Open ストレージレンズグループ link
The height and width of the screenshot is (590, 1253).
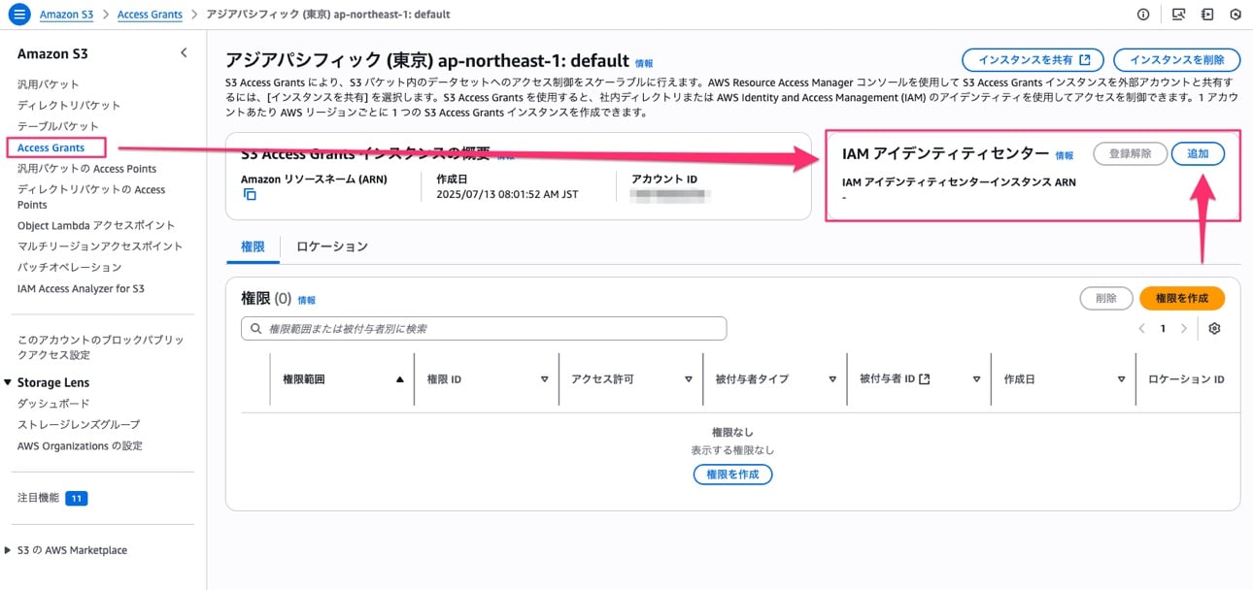79,424
